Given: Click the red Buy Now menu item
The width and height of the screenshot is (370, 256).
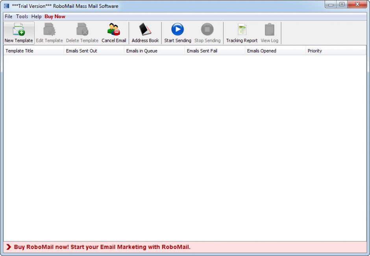Looking at the screenshot, I should point(55,17).
